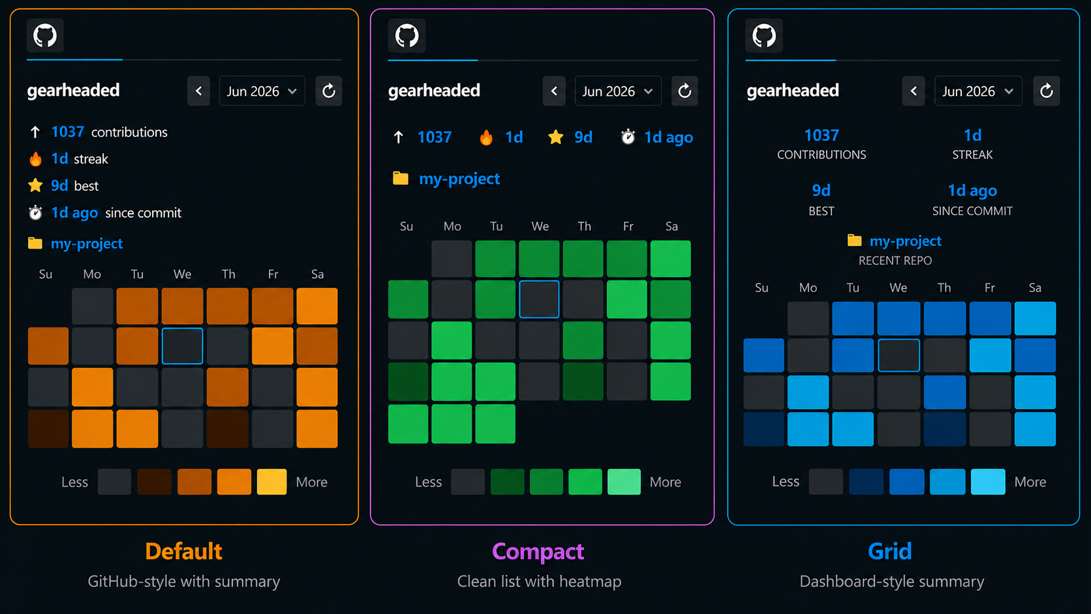Go to previous month in Grid card
Image resolution: width=1091 pixels, height=614 pixels.
[914, 91]
